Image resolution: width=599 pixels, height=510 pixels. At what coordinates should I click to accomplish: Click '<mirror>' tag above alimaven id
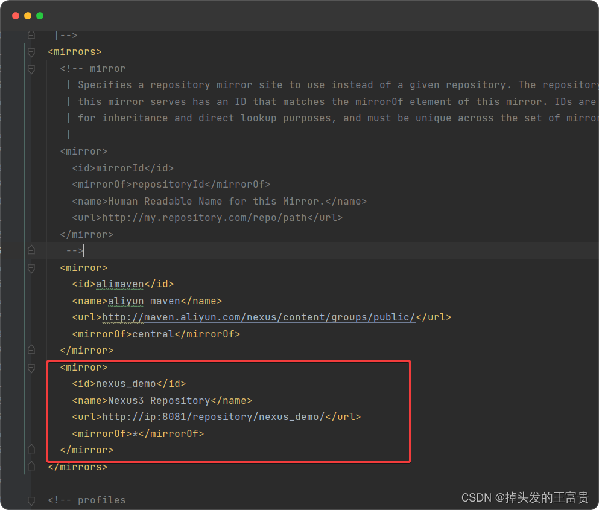click(x=84, y=267)
